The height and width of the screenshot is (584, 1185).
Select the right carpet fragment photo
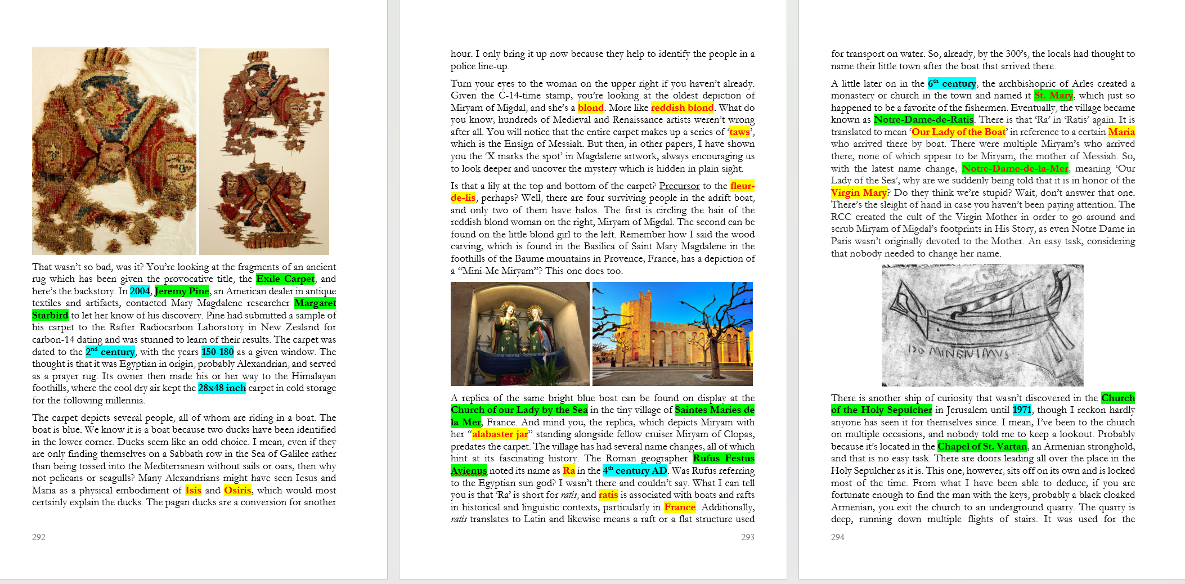pos(264,151)
